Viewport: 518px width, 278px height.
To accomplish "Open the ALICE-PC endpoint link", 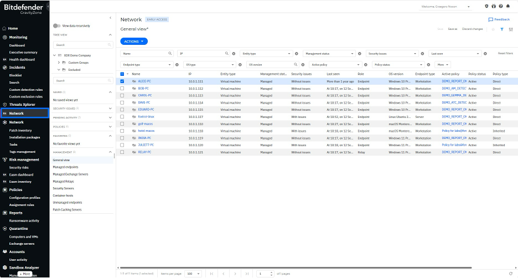I will [x=144, y=81].
